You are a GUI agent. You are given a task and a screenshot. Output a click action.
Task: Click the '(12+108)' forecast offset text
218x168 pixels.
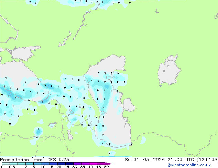[x=207, y=159]
